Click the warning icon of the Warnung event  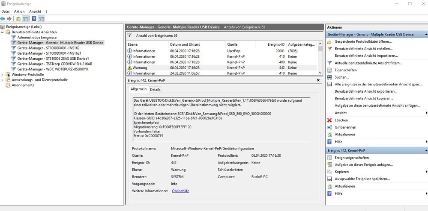click(130, 67)
